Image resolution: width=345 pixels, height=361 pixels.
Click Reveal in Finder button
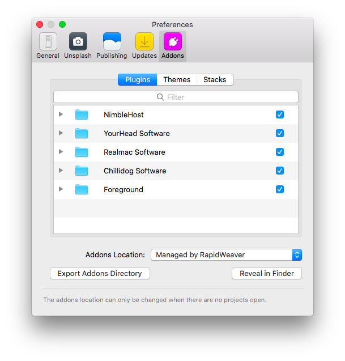(x=267, y=274)
